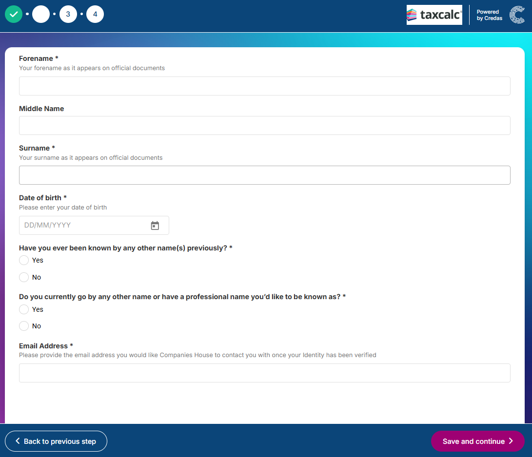Click into the Surname field
The width and height of the screenshot is (532, 457).
coord(264,175)
